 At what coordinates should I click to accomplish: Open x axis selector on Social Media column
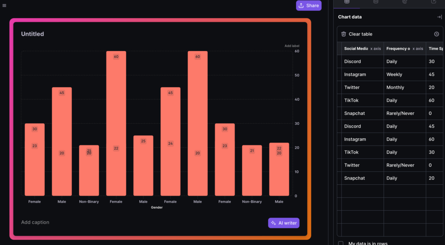tap(375, 49)
